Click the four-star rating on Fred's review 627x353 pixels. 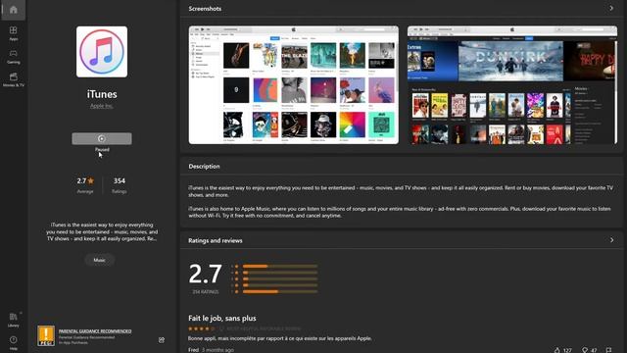coord(202,328)
